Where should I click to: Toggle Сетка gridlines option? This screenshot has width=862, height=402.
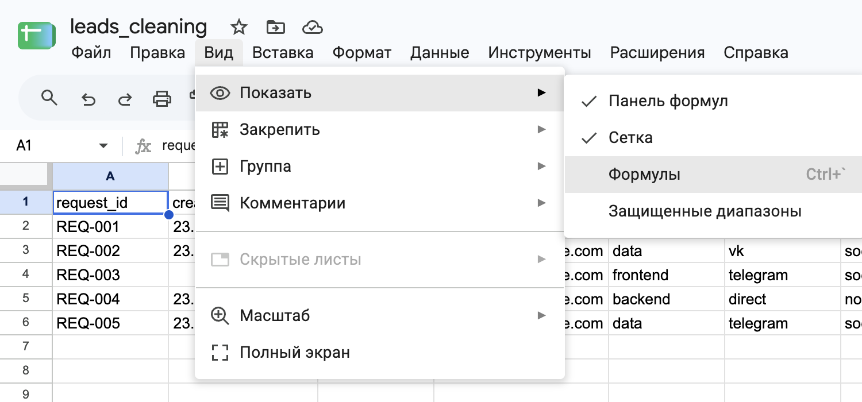[x=713, y=138]
